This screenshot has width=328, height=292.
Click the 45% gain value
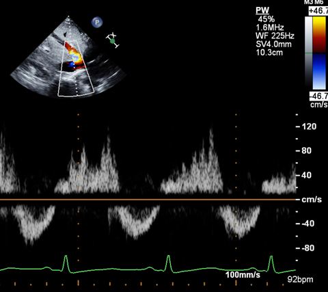[x=266, y=19]
